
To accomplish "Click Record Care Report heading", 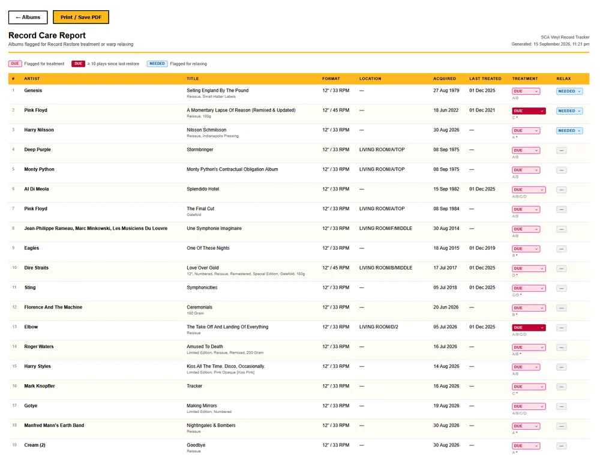I will (x=47, y=35).
